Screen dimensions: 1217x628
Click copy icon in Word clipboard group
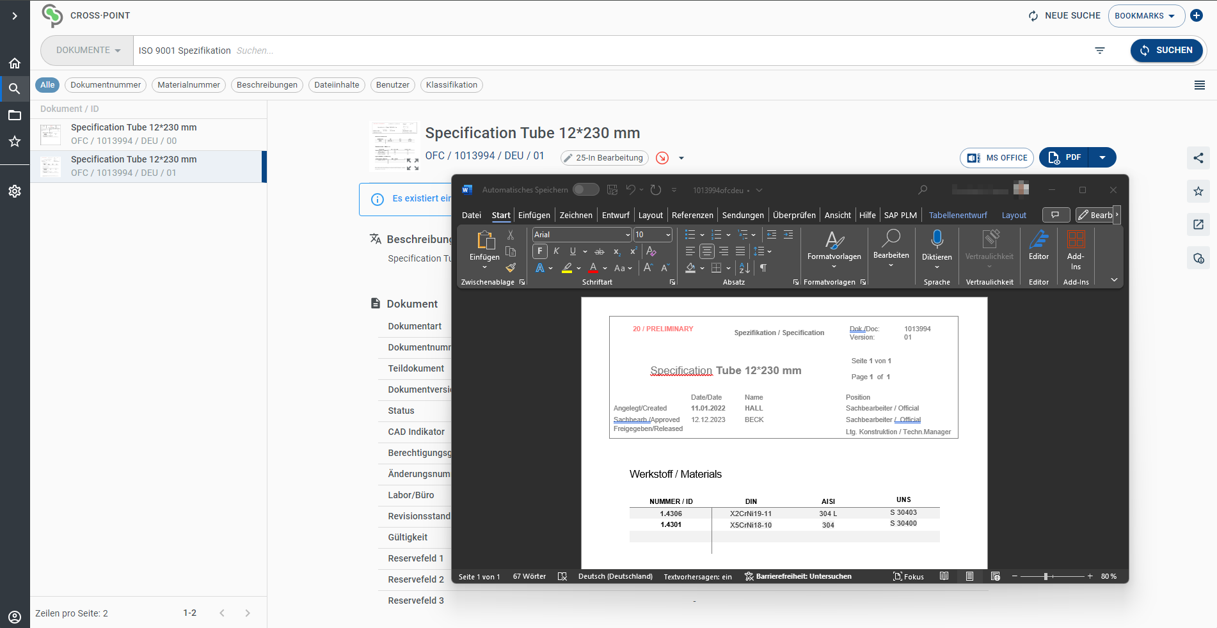pyautogui.click(x=511, y=251)
